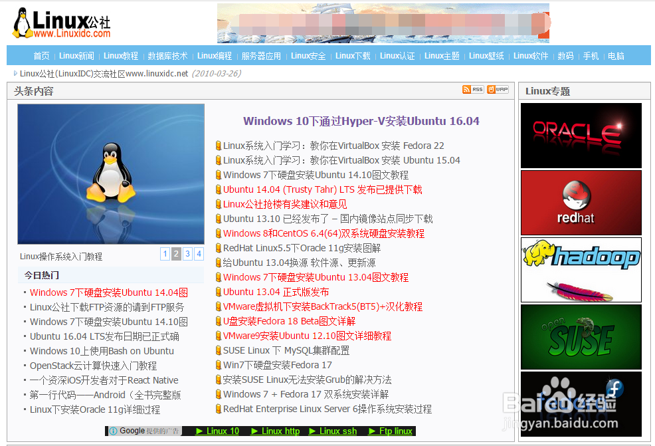Open Linux安全 navigation item
Image resolution: width=655 pixels, height=446 pixels.
(x=308, y=56)
